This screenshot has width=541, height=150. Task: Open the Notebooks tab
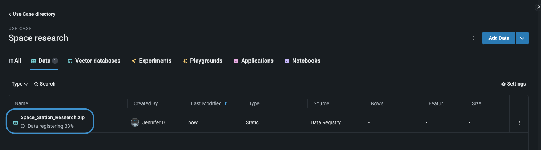coord(302,61)
